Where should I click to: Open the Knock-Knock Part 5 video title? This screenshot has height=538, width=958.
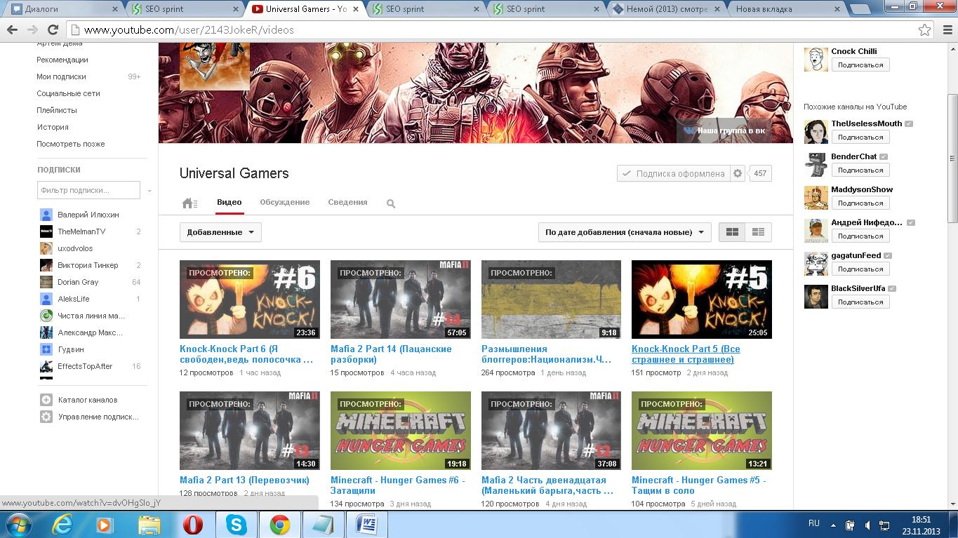tap(686, 354)
